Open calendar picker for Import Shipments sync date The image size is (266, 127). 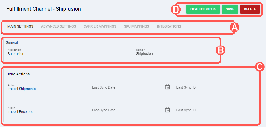point(167,87)
